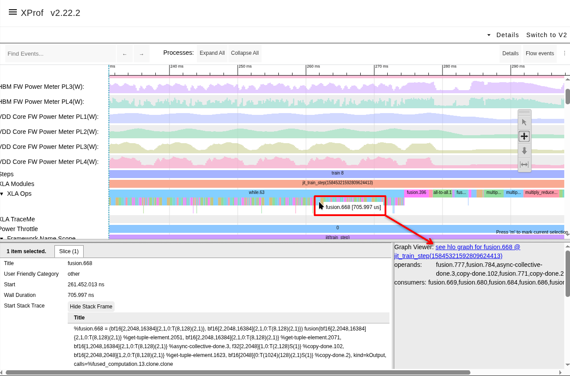Click the 280 ms ruler mark
This screenshot has height=376, width=570.
[450, 66]
